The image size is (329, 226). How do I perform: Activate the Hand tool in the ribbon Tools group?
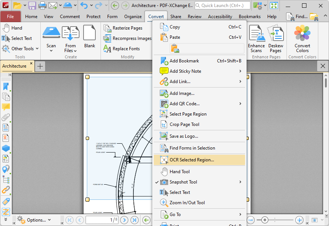click(x=12, y=28)
